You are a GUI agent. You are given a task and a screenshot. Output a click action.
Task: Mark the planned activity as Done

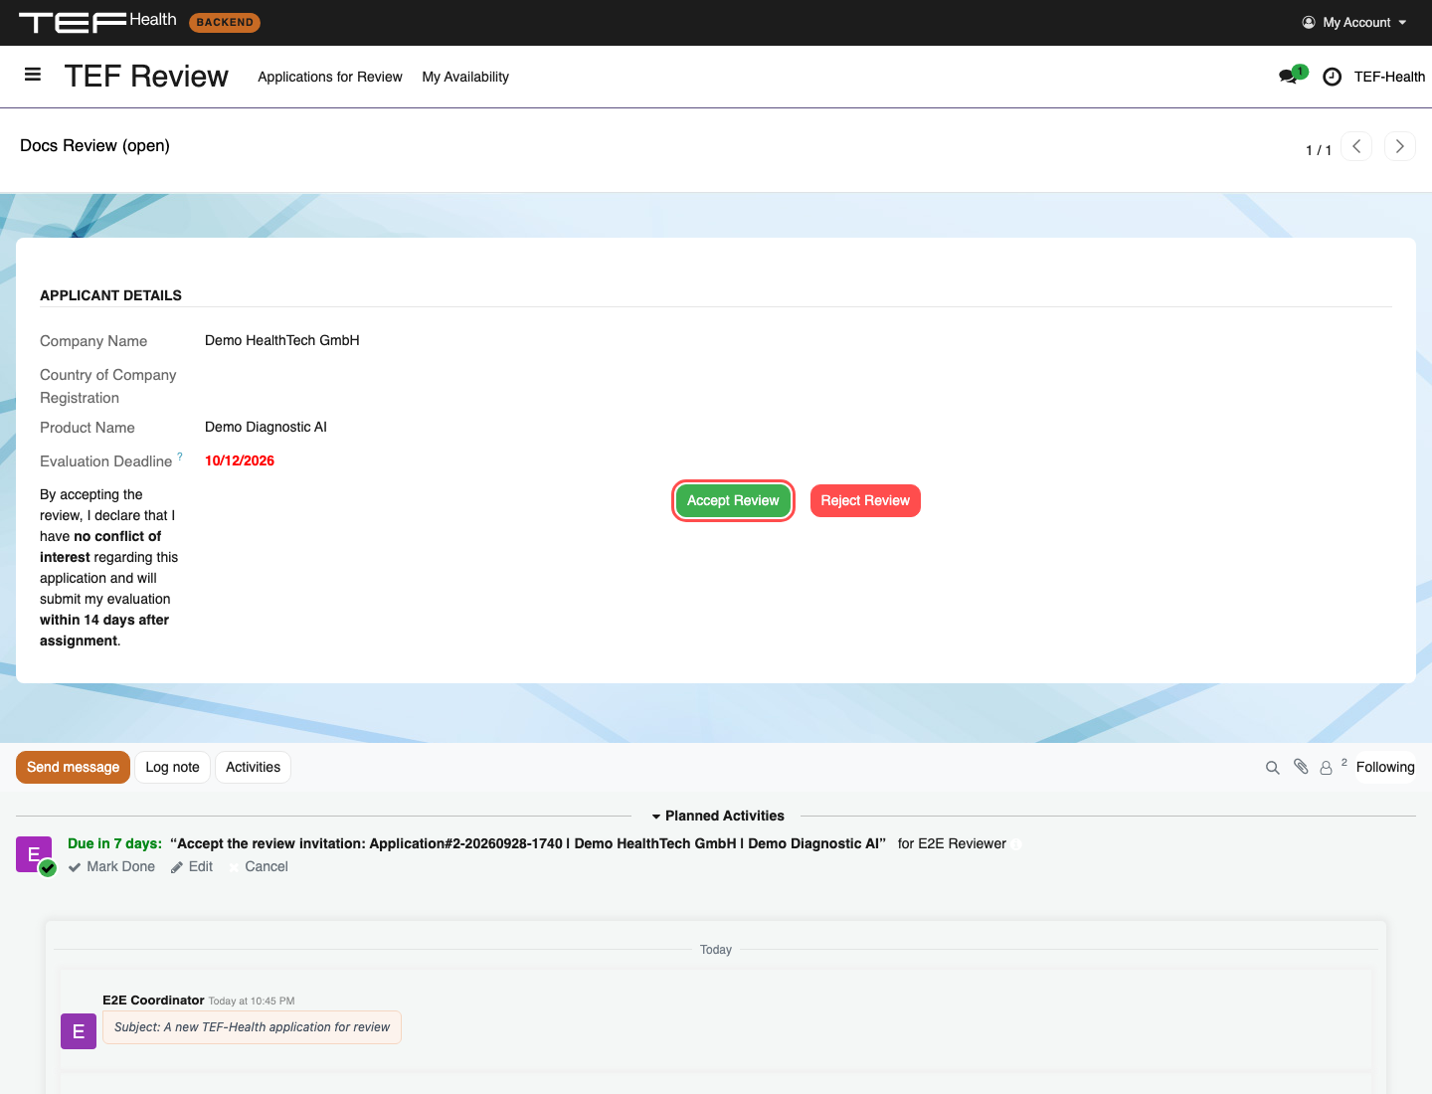coord(111,866)
